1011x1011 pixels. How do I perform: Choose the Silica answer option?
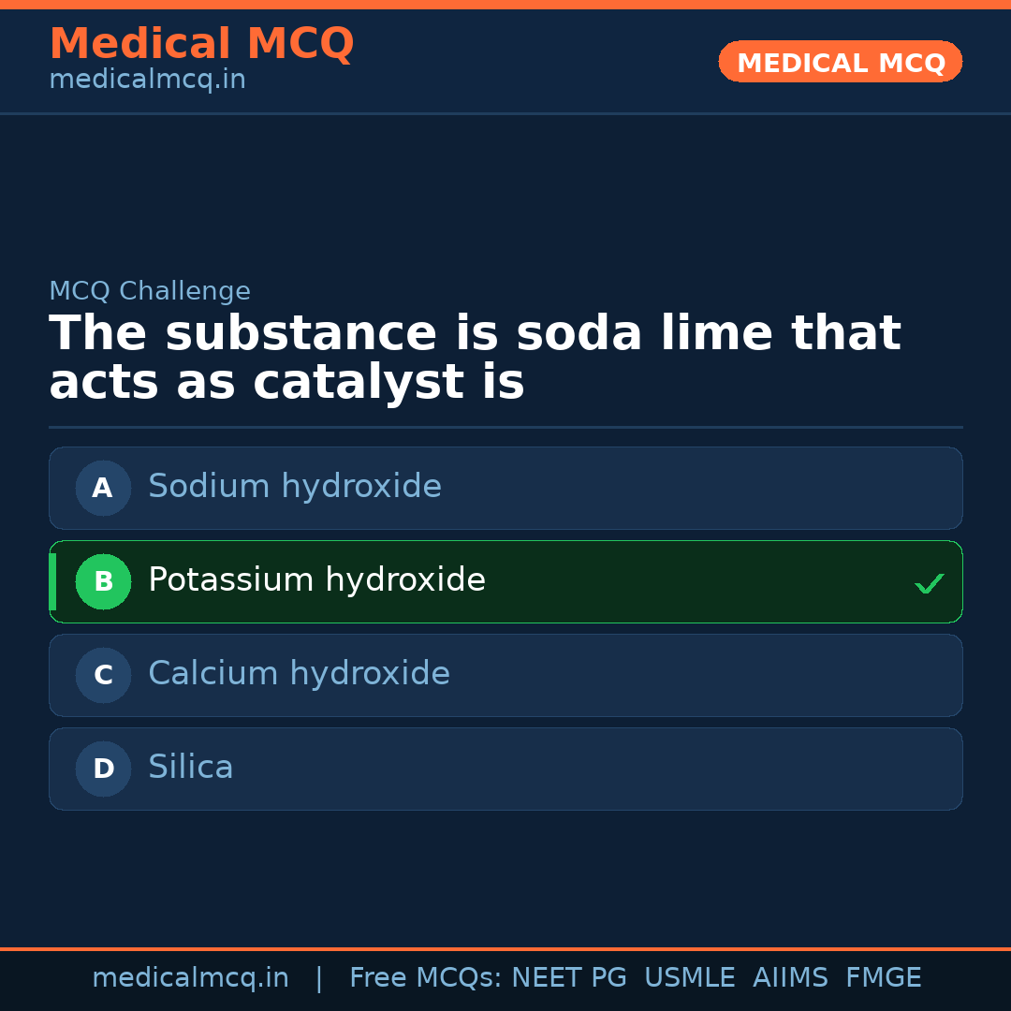pos(191,768)
